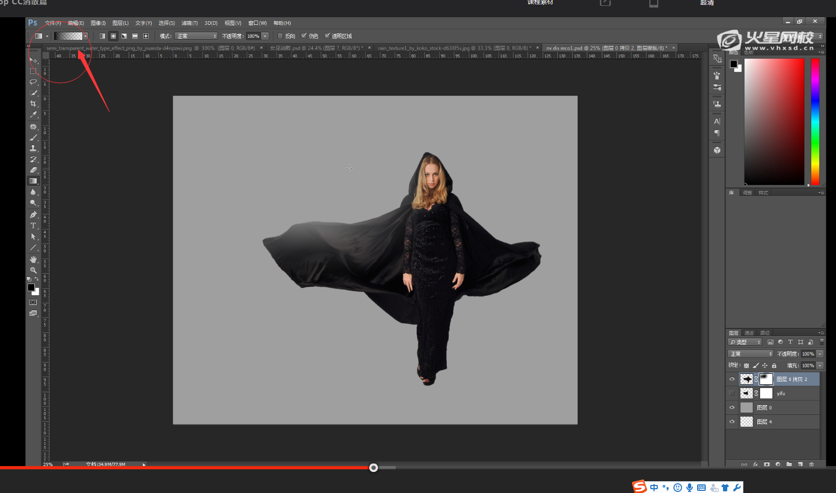Screen dimensions: 836x493
Task: Select the Blur tool
Action: pyautogui.click(x=33, y=192)
